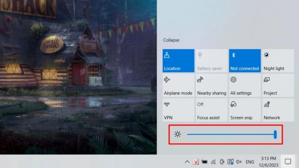Launch Screen snip tile
The image size is (299, 168).
pyautogui.click(x=244, y=110)
